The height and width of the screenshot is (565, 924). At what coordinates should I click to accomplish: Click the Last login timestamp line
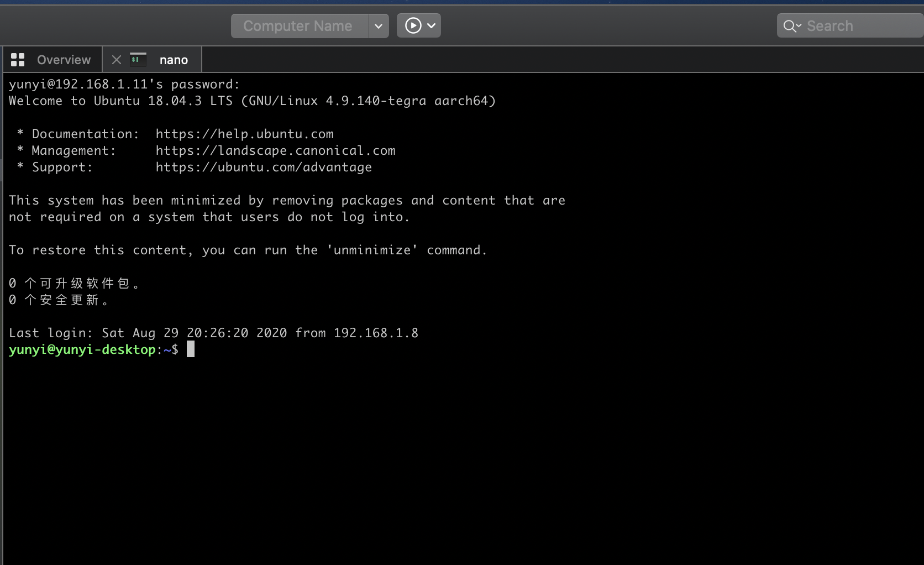(213, 333)
